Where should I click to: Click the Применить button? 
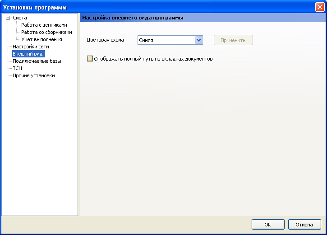[x=233, y=40]
